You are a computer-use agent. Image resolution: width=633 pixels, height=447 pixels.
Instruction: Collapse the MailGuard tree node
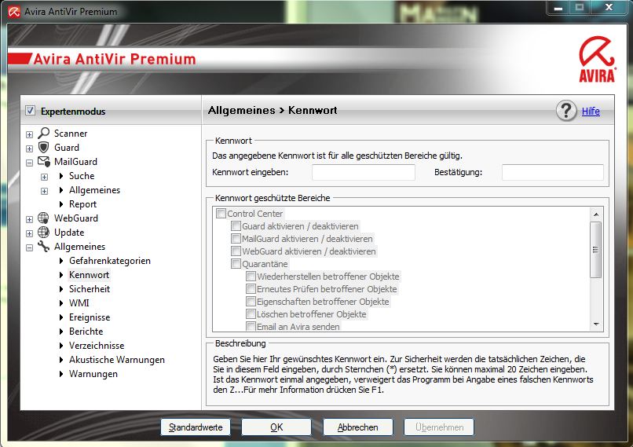(30, 163)
